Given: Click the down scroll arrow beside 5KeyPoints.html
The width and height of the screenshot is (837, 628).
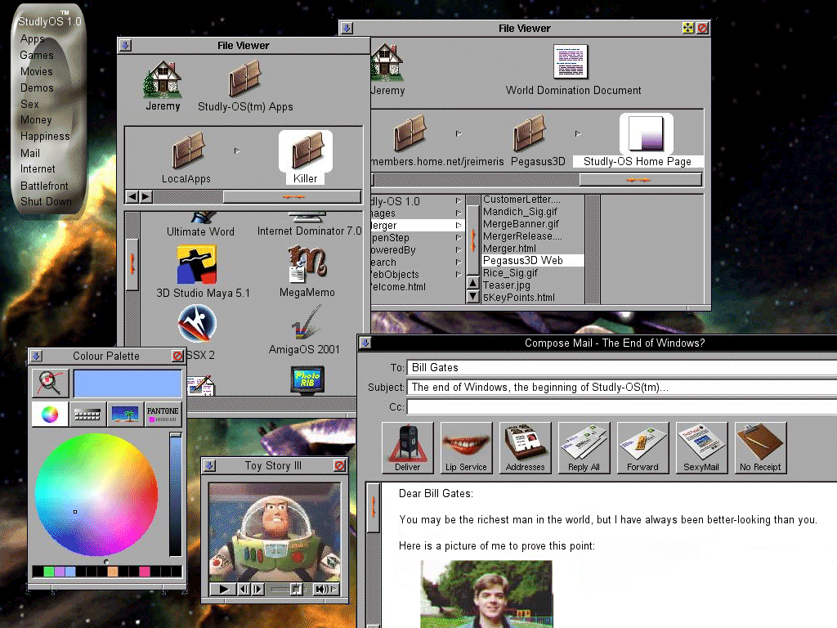Looking at the screenshot, I should pyautogui.click(x=472, y=296).
